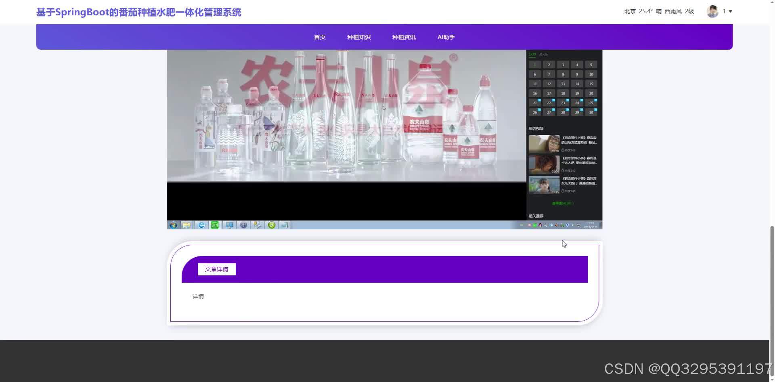This screenshot has height=382, width=775.
Task: Click the Notepad icon on the video taskbar
Action: click(x=285, y=225)
